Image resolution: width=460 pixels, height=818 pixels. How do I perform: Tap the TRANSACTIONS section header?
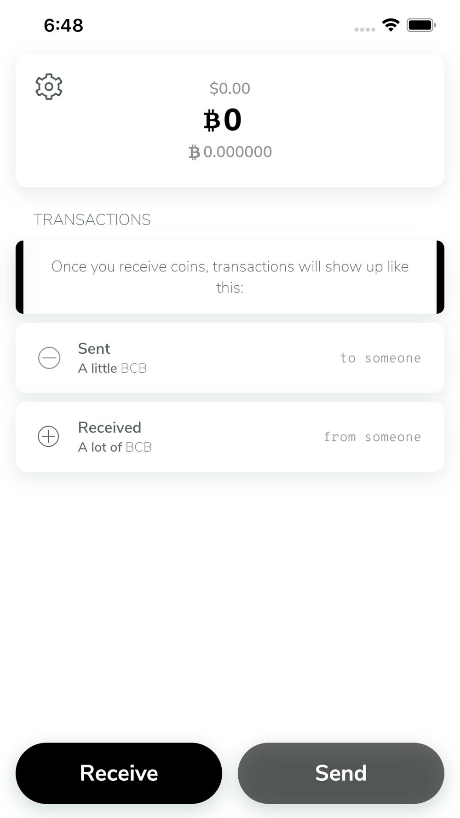tap(92, 220)
